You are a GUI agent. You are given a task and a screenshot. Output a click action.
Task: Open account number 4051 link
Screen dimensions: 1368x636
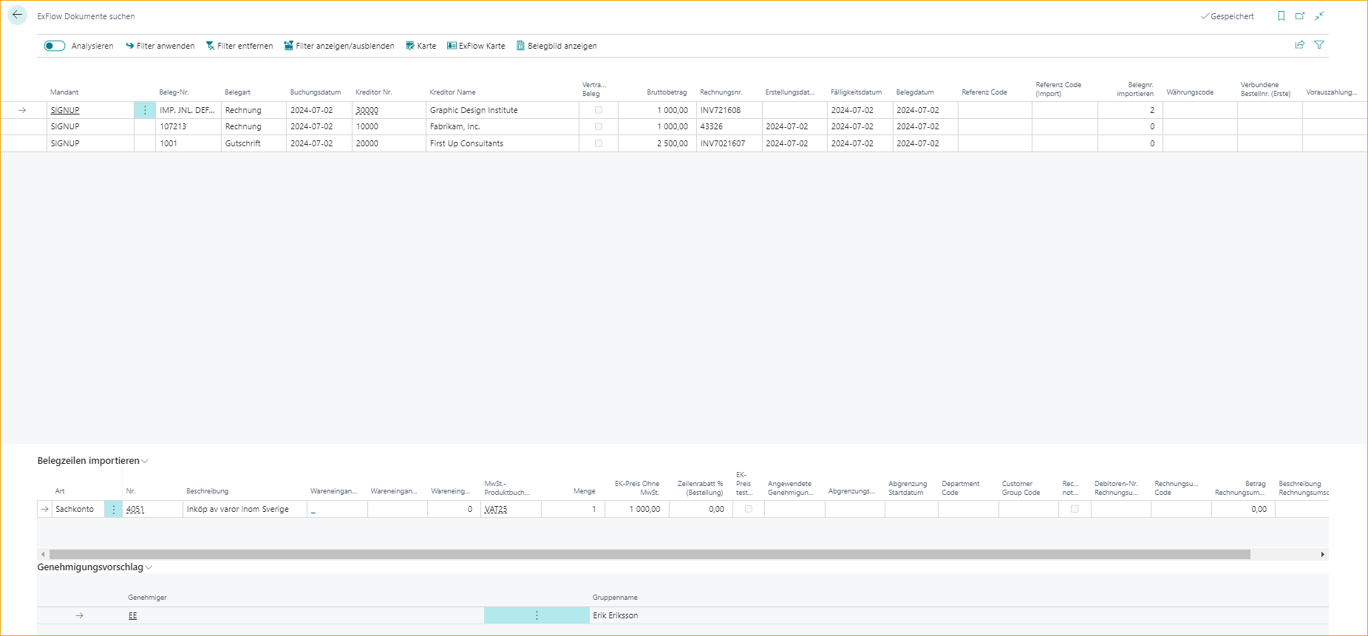click(135, 509)
